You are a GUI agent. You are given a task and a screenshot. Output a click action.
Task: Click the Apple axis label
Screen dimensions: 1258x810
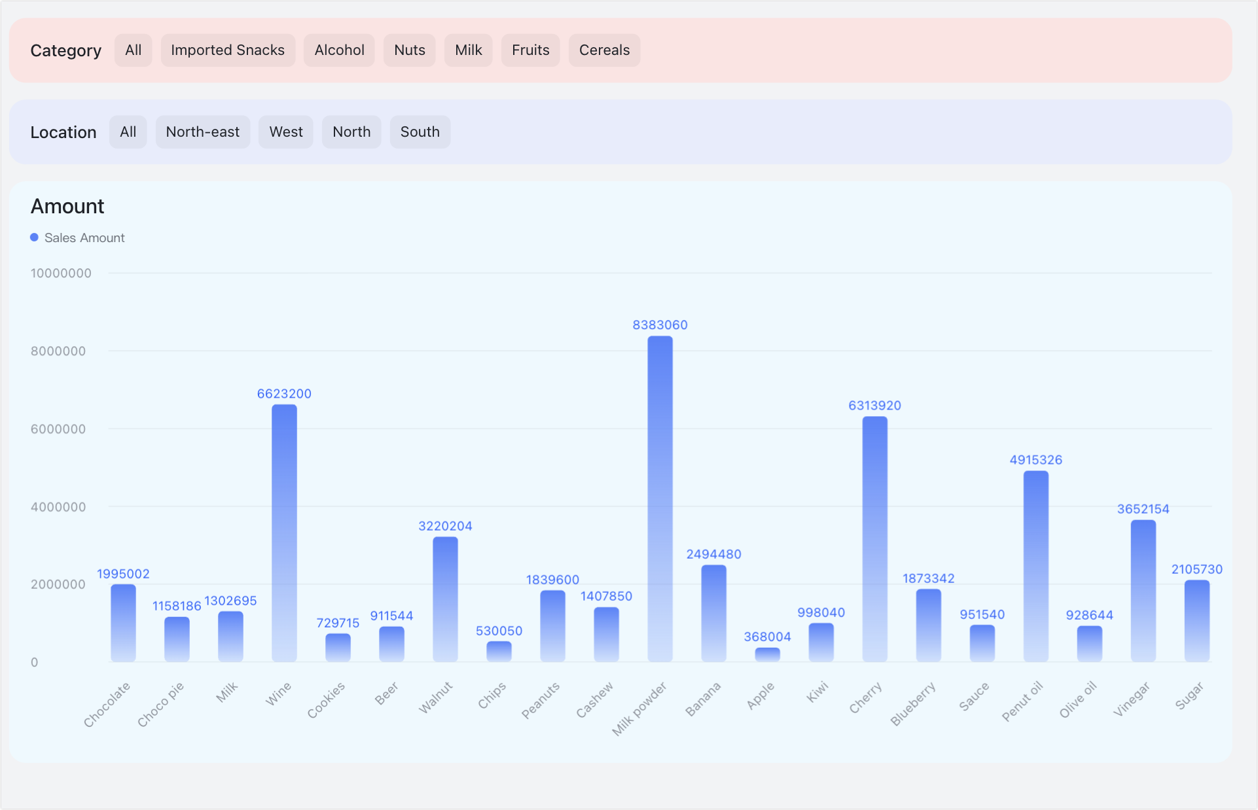[761, 696]
